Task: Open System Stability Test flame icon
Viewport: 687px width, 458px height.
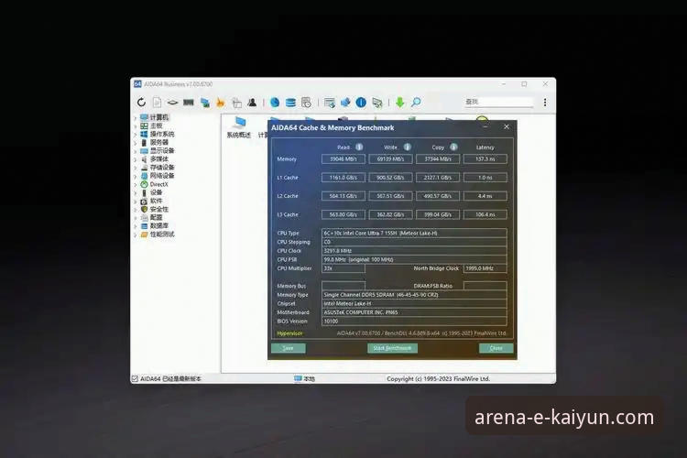Action: [x=221, y=103]
